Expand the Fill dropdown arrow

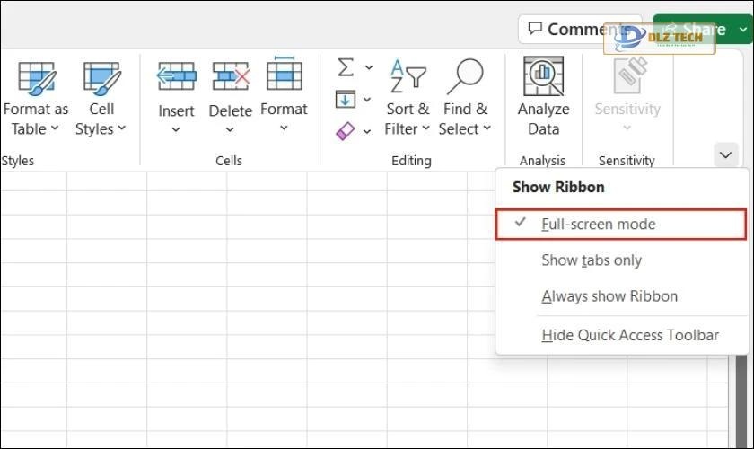click(x=366, y=100)
